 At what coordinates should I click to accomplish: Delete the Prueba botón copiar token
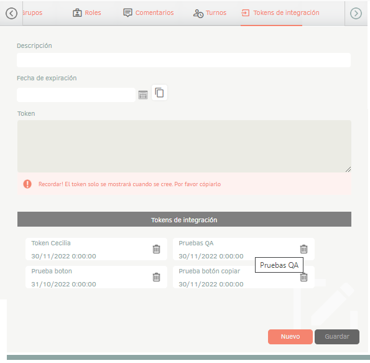point(303,277)
